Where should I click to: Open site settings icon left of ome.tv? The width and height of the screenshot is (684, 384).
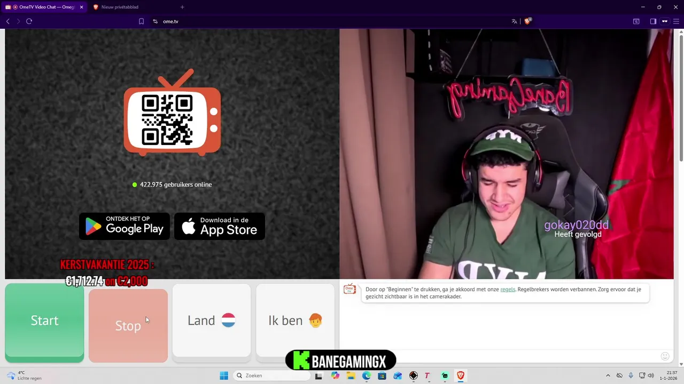[155, 21]
